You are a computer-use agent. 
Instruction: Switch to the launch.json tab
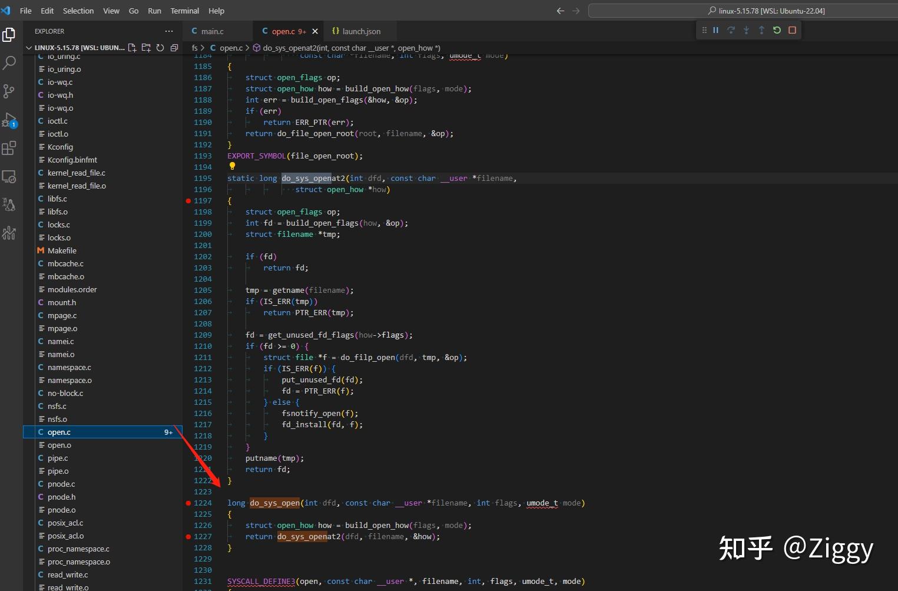click(361, 31)
